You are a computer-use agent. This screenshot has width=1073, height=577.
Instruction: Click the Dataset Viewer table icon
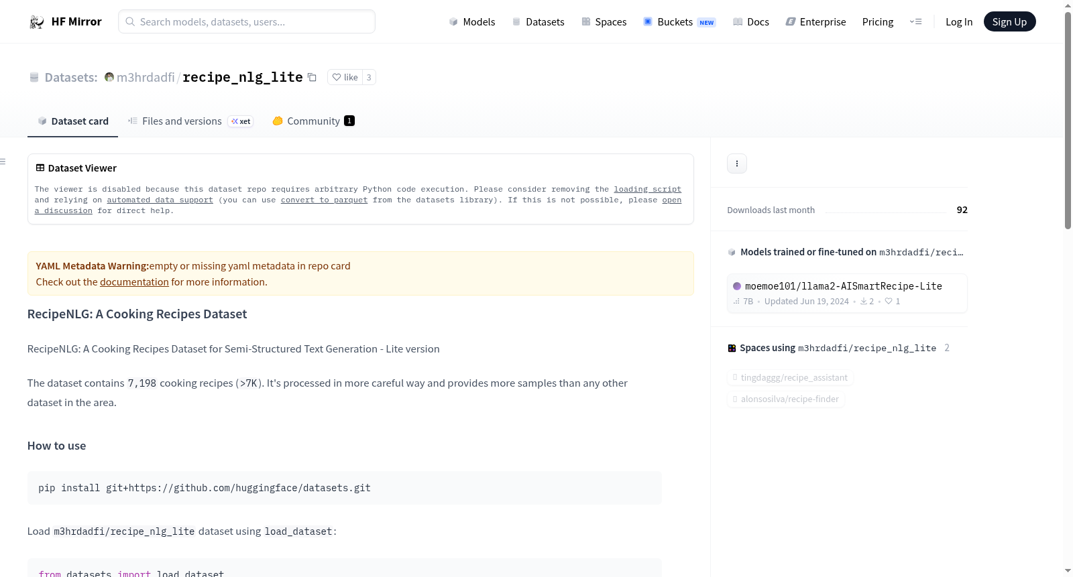click(40, 168)
